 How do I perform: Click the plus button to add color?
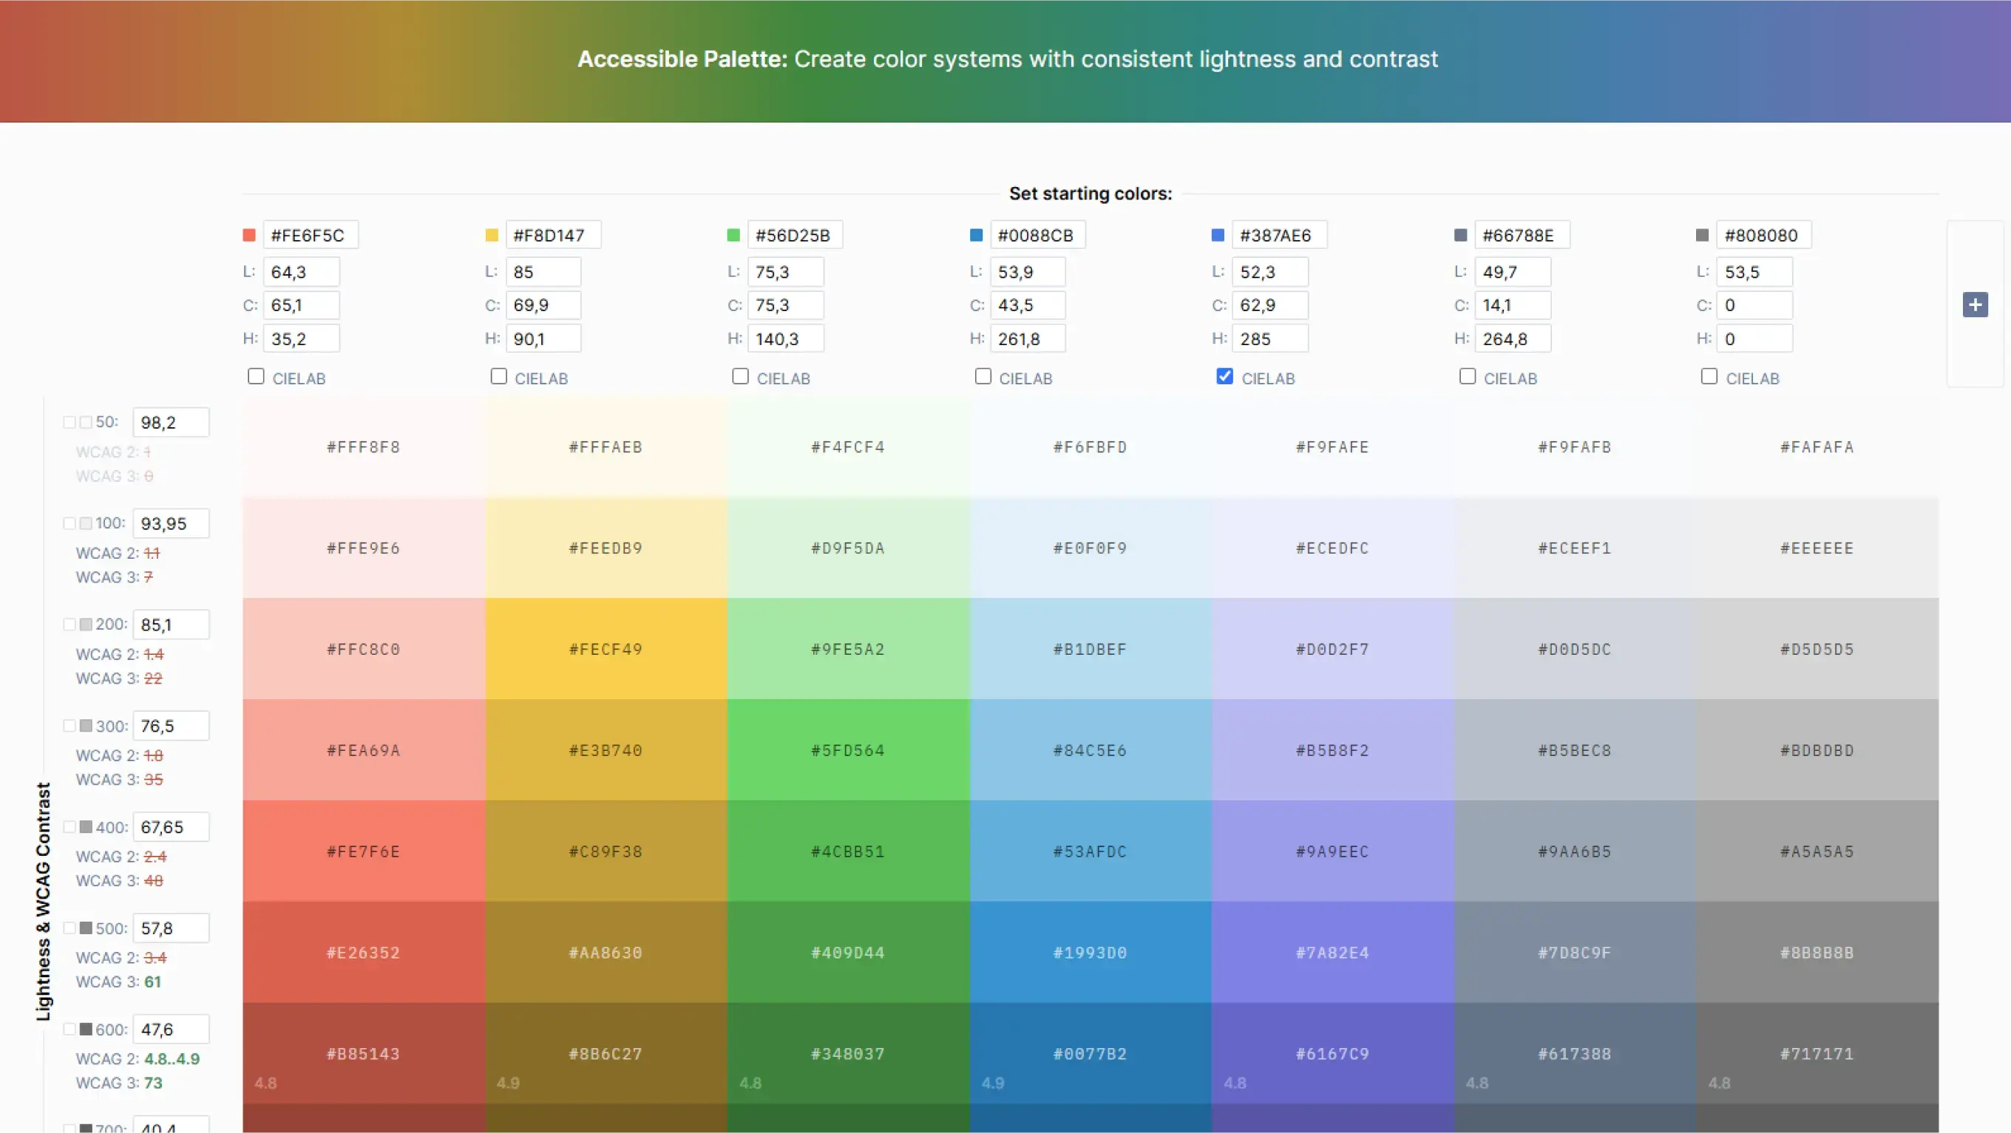coord(1975,304)
